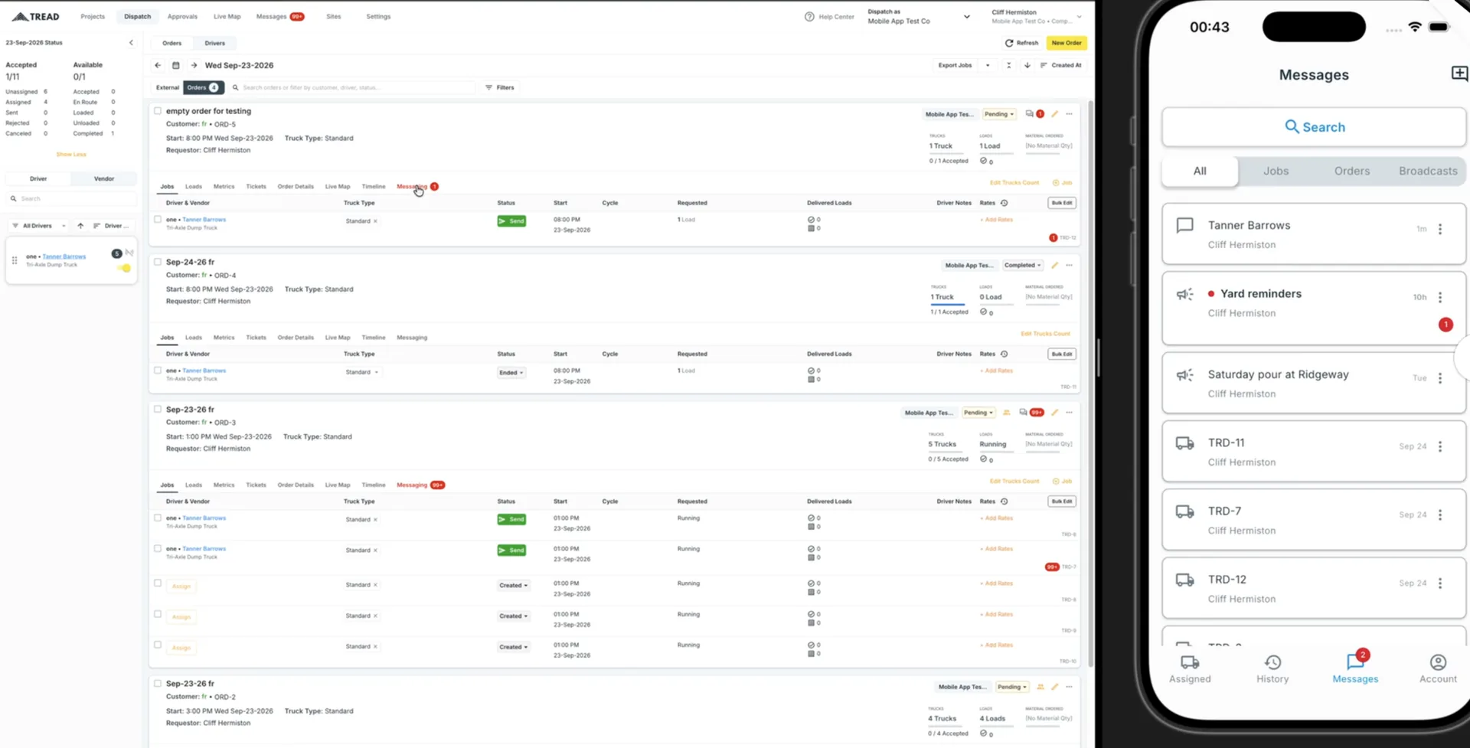1470x748 pixels.
Task: Open the message icon on 'empty order for testing'
Action: point(1030,114)
